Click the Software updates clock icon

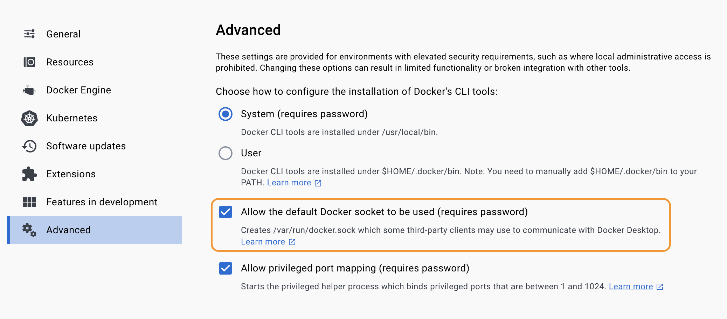[29, 146]
